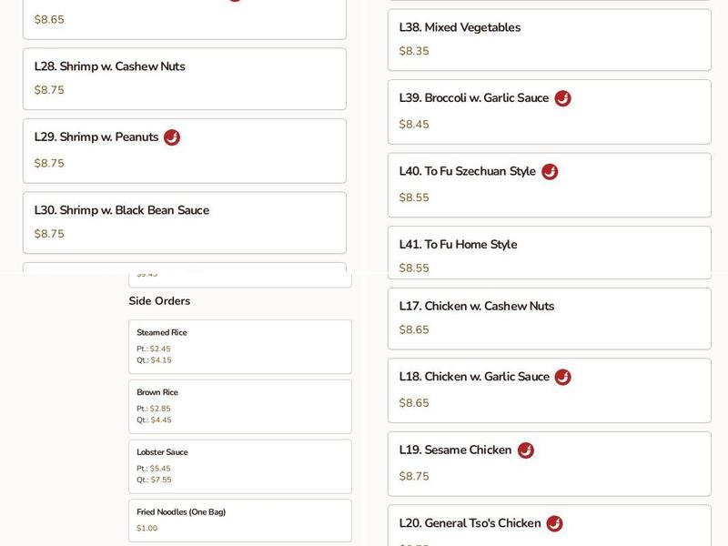Add L17. Chicken w. Cashew Nuts
728x546 pixels.
pos(549,318)
